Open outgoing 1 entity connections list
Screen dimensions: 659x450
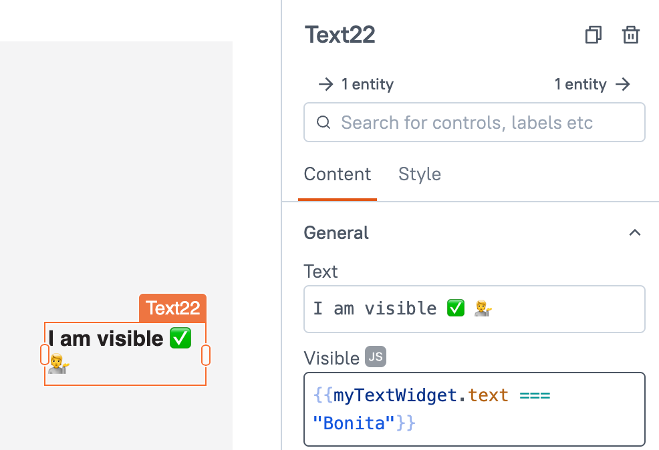click(x=592, y=84)
